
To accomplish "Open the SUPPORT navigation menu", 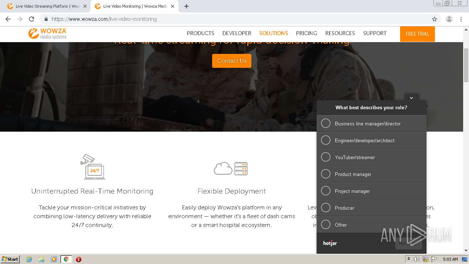I will pos(374,33).
